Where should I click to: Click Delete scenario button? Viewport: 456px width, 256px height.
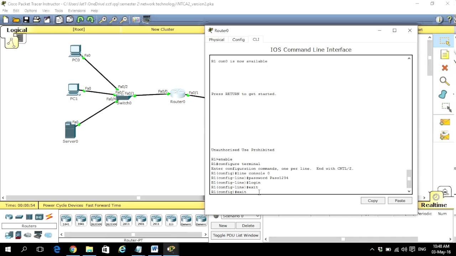click(248, 225)
